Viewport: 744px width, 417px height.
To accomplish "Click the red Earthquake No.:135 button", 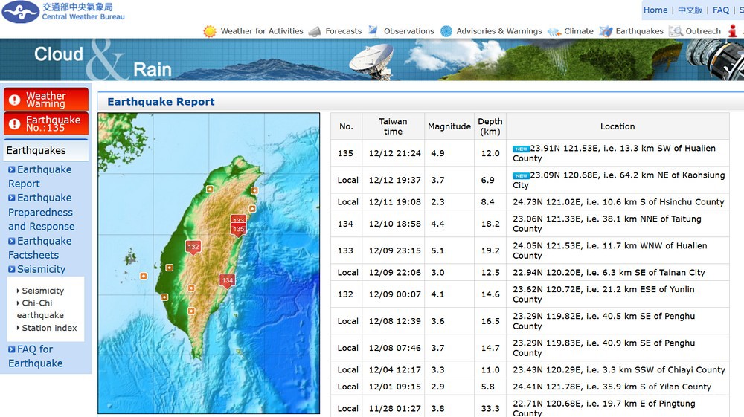I will click(x=46, y=123).
